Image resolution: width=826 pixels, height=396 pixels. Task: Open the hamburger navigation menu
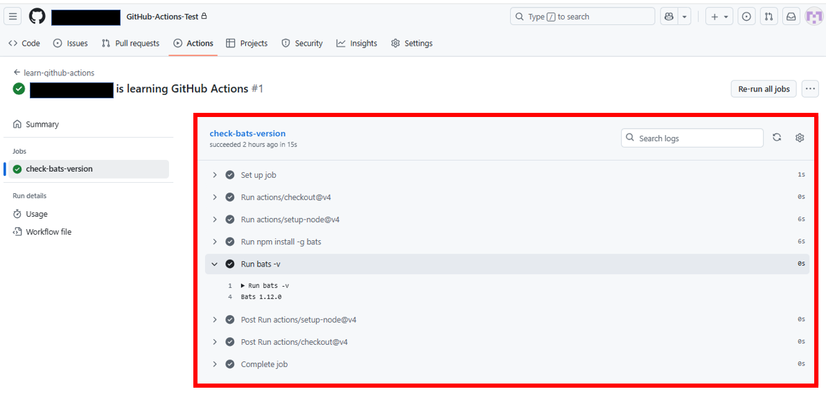click(x=13, y=17)
